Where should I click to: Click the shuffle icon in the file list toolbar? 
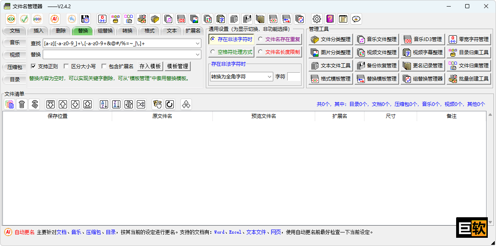point(141,104)
